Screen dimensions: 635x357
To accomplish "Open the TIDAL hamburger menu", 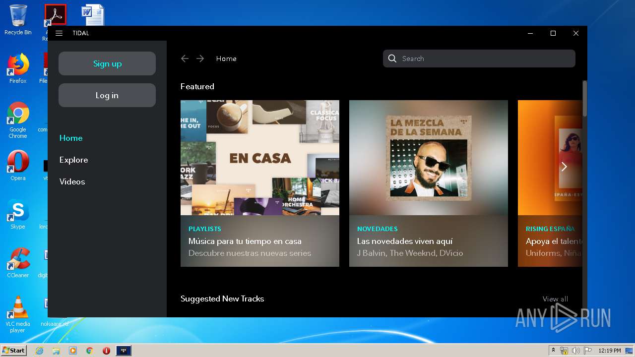I will 59,33.
